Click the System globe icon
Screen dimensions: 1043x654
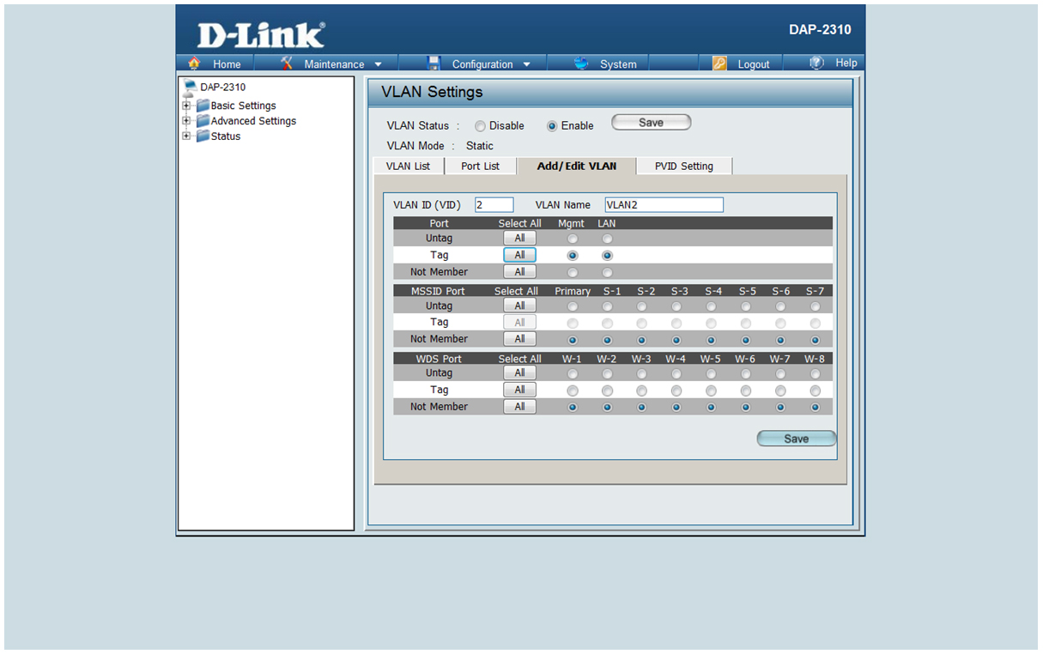(582, 64)
